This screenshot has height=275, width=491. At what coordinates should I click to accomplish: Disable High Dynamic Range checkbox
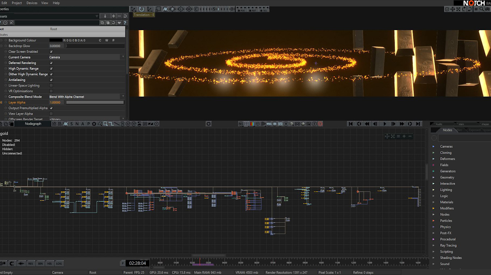click(x=51, y=68)
